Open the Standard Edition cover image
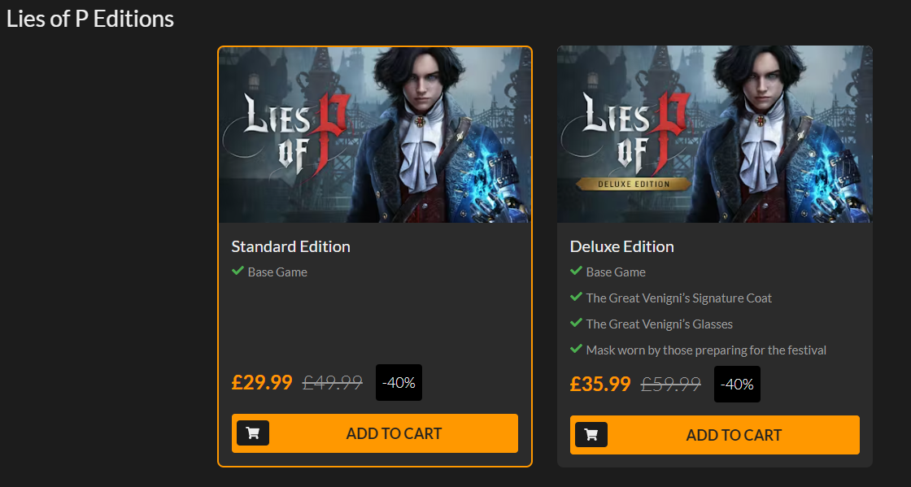The image size is (911, 487). pyautogui.click(x=375, y=135)
